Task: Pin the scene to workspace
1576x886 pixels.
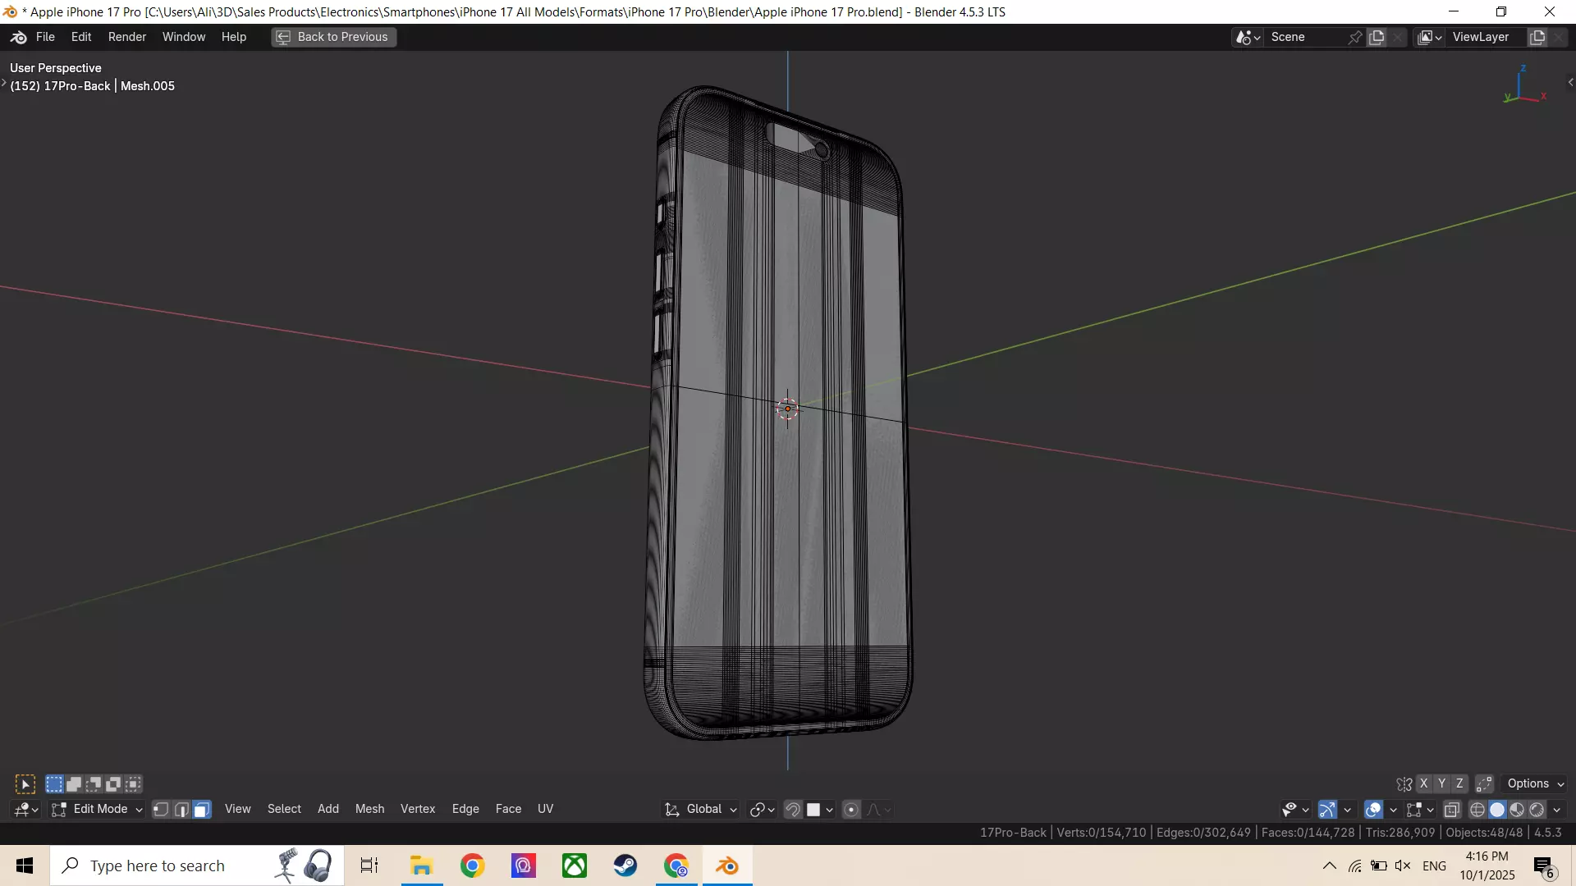Action: tap(1355, 37)
